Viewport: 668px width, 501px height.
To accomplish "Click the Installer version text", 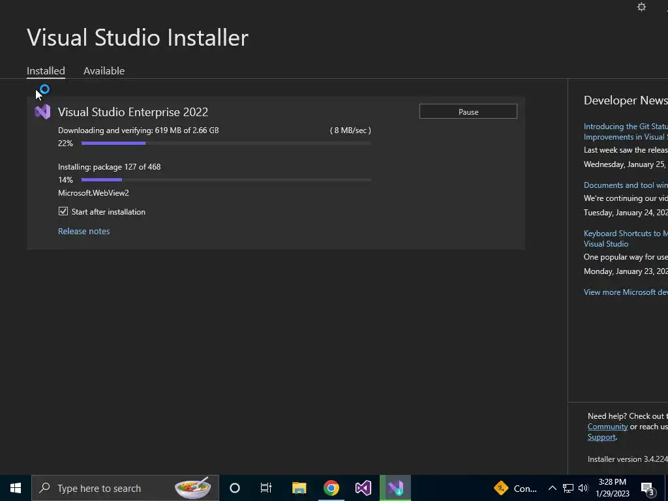I will [628, 459].
